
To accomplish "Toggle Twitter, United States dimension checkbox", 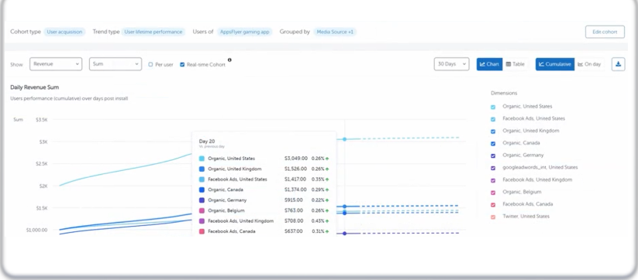I will [493, 217].
